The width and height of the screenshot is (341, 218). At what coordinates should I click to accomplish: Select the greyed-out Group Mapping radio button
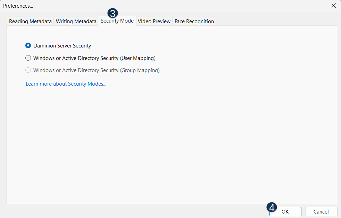point(28,70)
